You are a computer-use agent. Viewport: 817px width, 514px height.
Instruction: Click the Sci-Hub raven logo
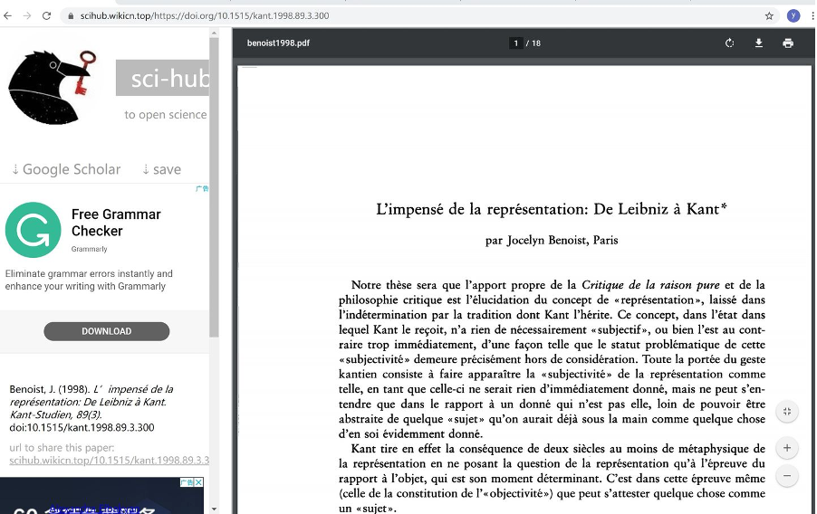tap(52, 85)
